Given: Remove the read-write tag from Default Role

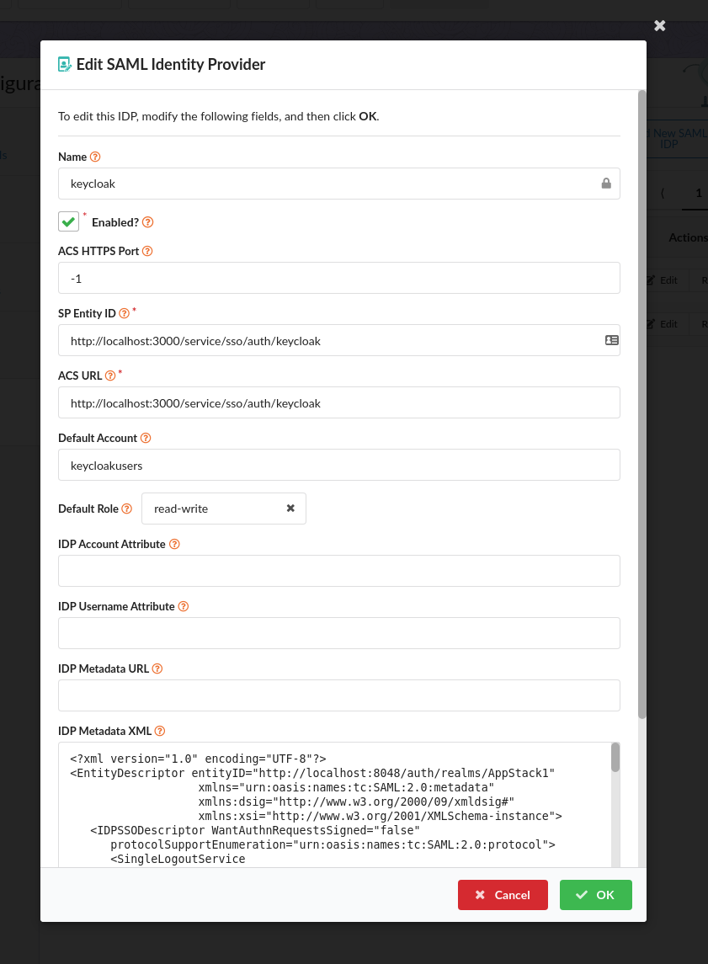Looking at the screenshot, I should click(290, 508).
